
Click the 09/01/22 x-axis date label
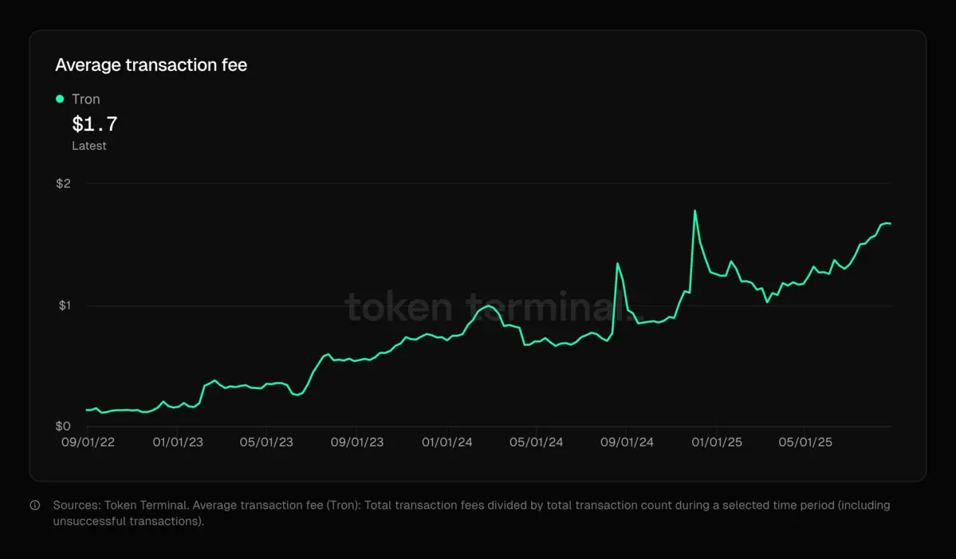click(88, 443)
